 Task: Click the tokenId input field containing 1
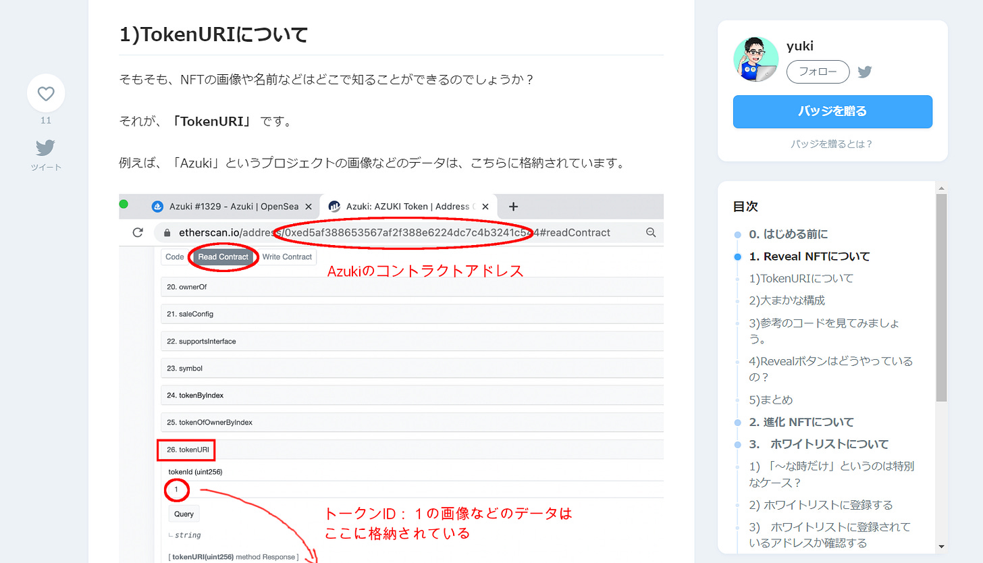(x=416, y=489)
